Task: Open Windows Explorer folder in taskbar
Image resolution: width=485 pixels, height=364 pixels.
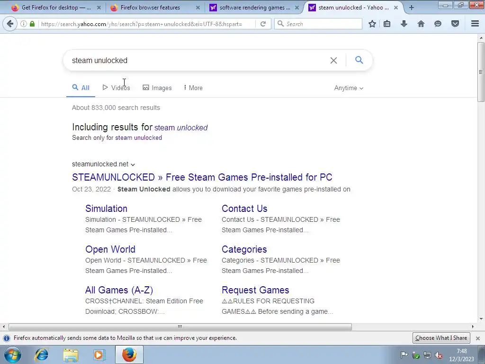Action: click(x=71, y=355)
